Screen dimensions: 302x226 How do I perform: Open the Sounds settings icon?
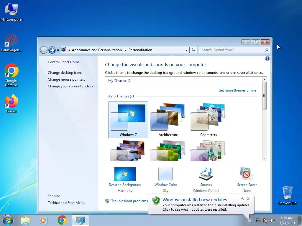[x=206, y=174]
